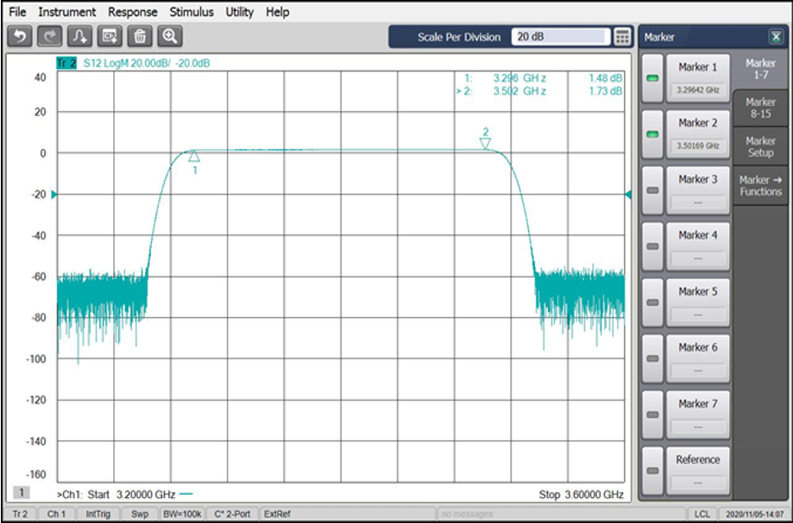The height and width of the screenshot is (523, 793).
Task: Expand the Marker Functions tab
Action: 760,185
